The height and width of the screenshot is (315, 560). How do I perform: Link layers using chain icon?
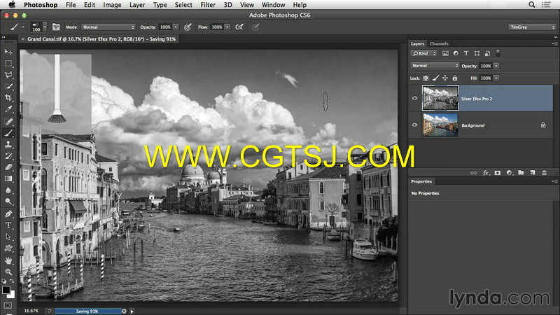click(x=474, y=173)
